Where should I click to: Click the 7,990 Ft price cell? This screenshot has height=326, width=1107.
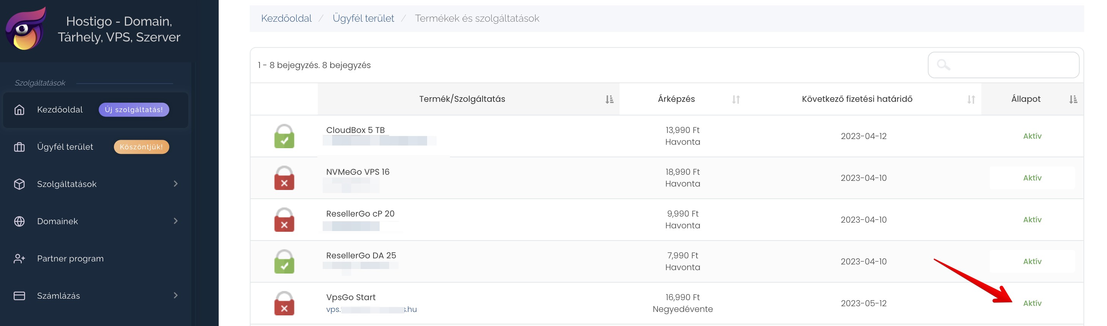(x=683, y=261)
